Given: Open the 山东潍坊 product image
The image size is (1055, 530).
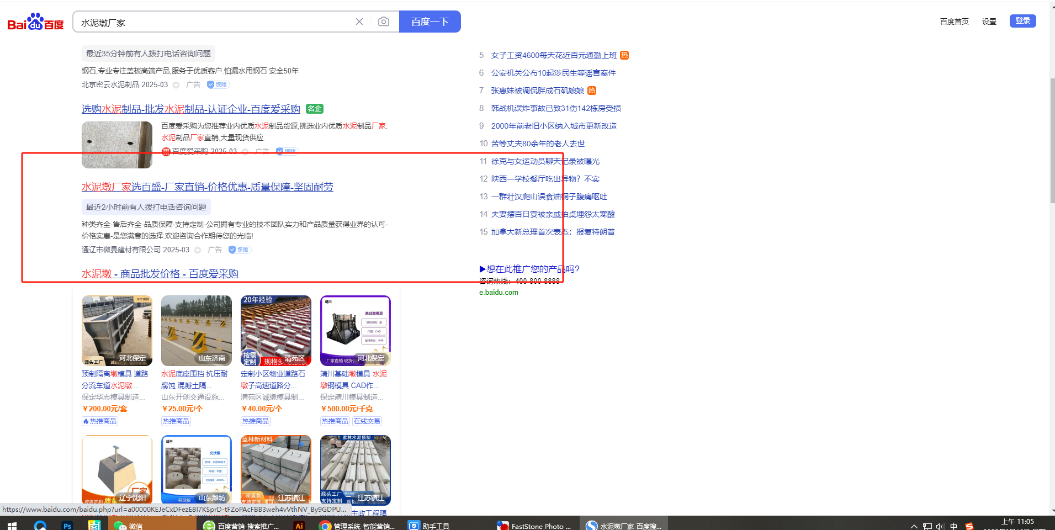Looking at the screenshot, I should 197,470.
